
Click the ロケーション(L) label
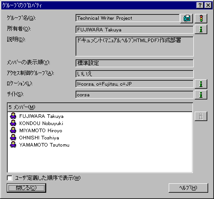20,83
